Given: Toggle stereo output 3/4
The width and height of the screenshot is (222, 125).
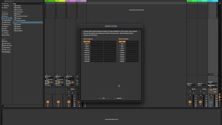Looking at the screenshot, I should [122, 44].
